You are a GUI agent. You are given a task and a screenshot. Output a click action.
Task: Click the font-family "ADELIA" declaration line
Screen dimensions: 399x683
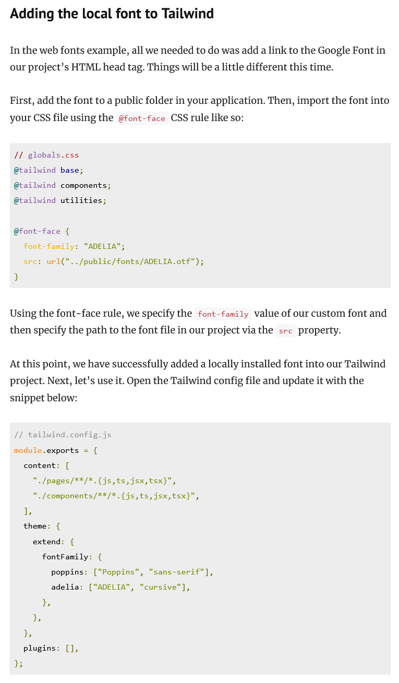pos(74,246)
